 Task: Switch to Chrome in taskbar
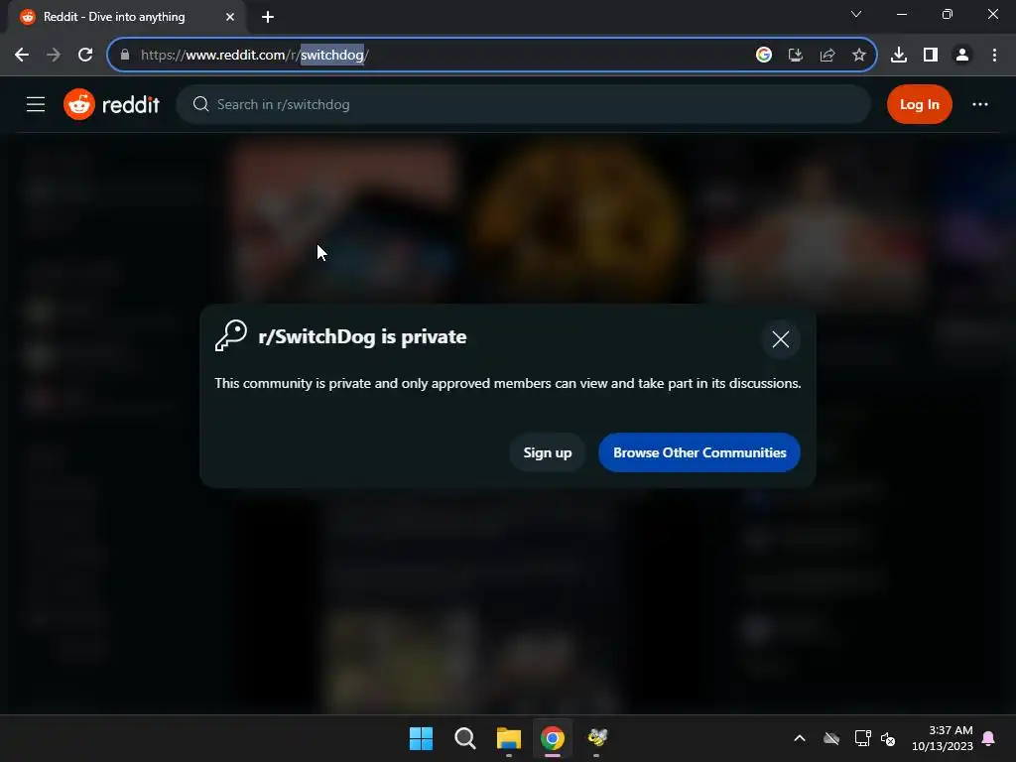(x=553, y=738)
